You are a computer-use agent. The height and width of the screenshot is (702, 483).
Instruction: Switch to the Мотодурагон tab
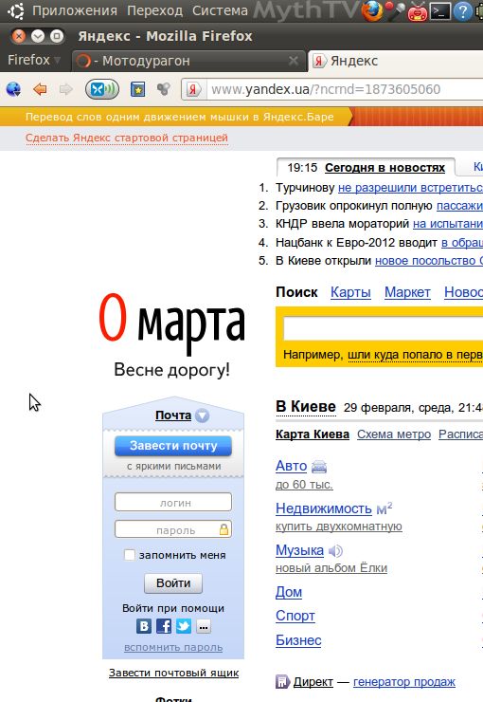188,61
